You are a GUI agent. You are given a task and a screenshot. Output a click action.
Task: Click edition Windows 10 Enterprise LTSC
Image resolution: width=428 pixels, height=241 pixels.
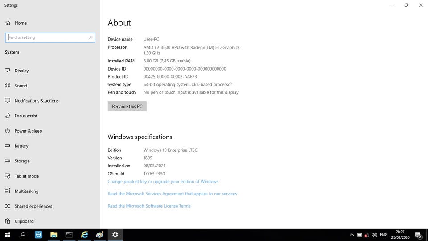(170, 150)
